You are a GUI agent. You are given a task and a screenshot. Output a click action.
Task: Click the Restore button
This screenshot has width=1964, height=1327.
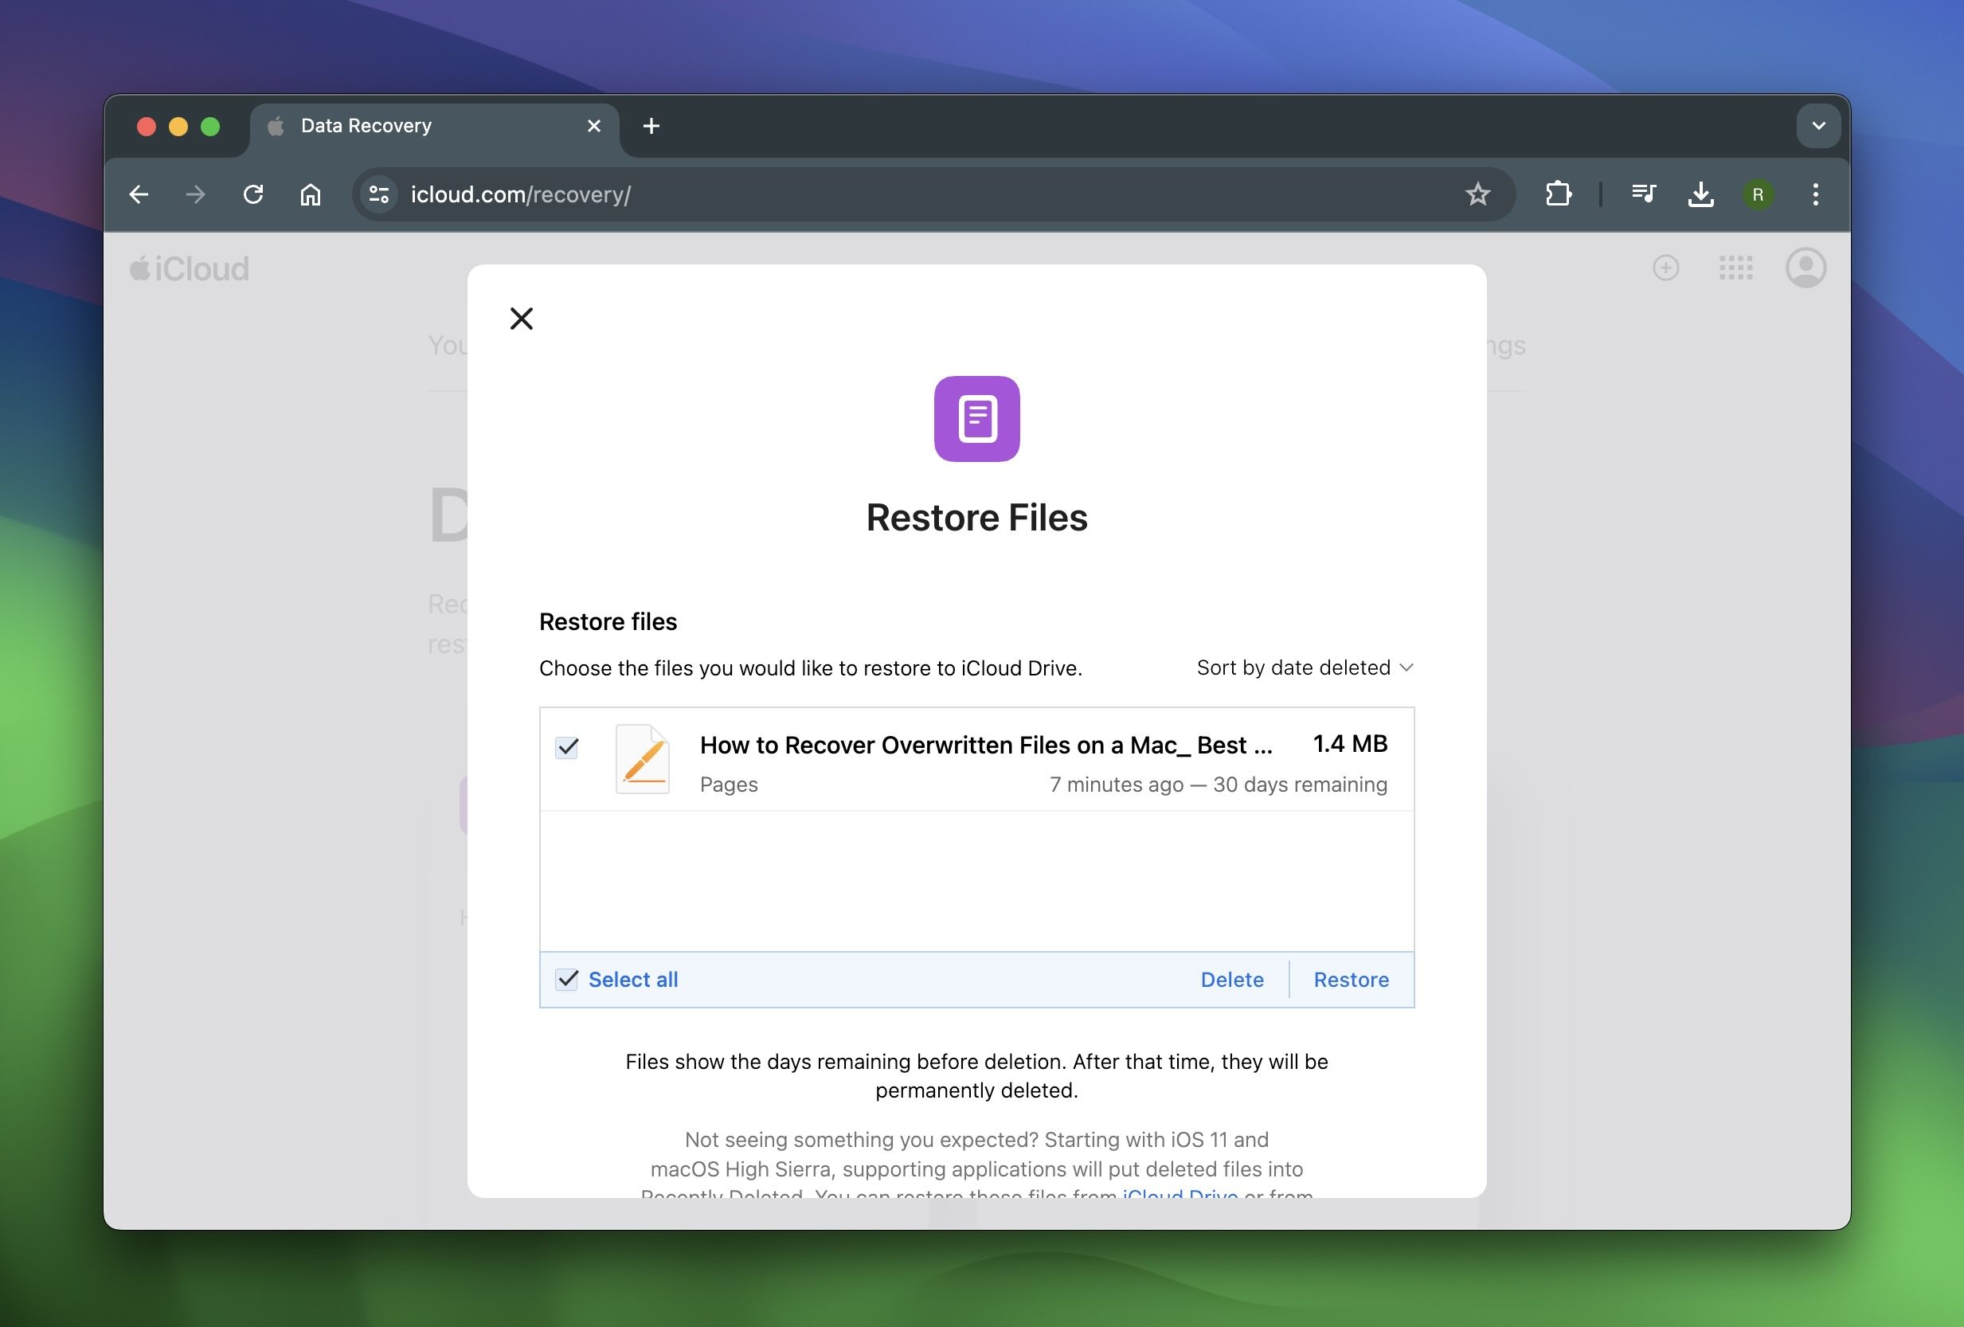(x=1351, y=979)
